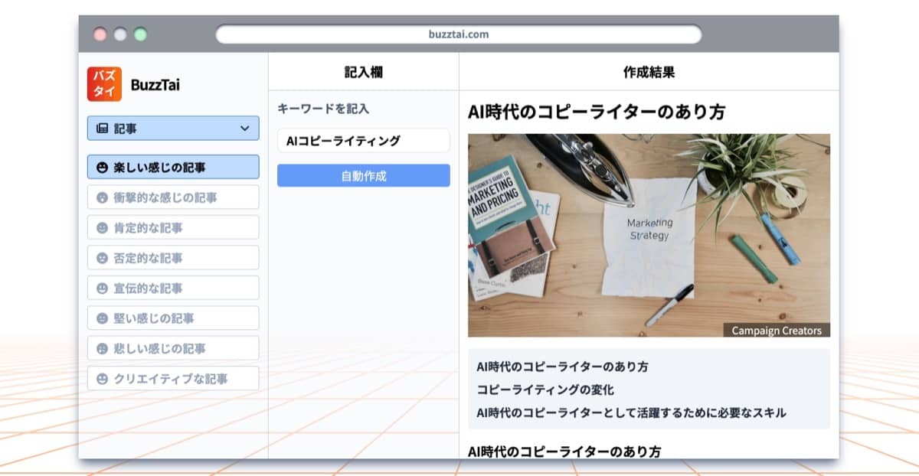The image size is (919, 476).
Task: Click the Marketing Strategy article image
Action: (649, 236)
